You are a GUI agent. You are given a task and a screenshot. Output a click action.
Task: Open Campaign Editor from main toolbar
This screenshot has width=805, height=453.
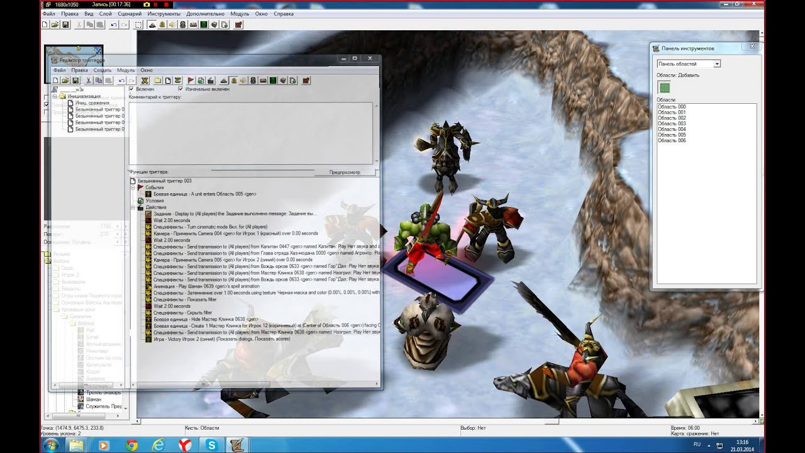point(193,25)
